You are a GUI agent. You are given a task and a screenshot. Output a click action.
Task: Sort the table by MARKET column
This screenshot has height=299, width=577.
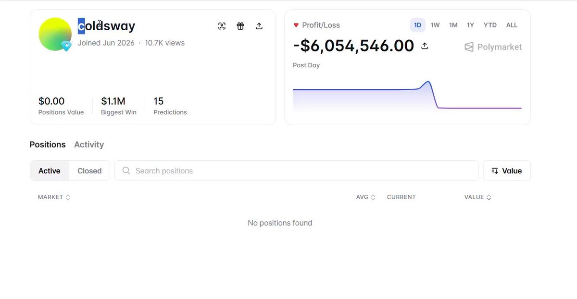pyautogui.click(x=54, y=197)
